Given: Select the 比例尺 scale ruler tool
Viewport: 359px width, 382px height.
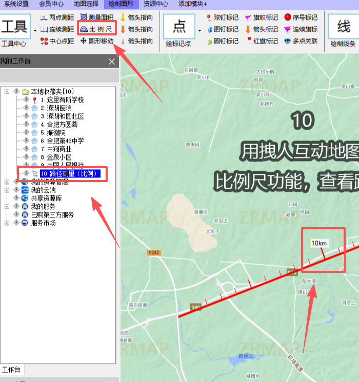Looking at the screenshot, I should (x=96, y=29).
